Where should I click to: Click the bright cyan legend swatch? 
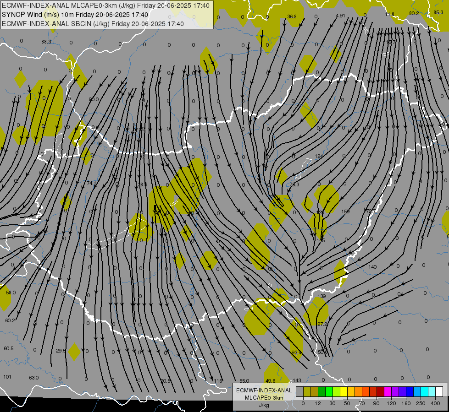[x=425, y=392]
